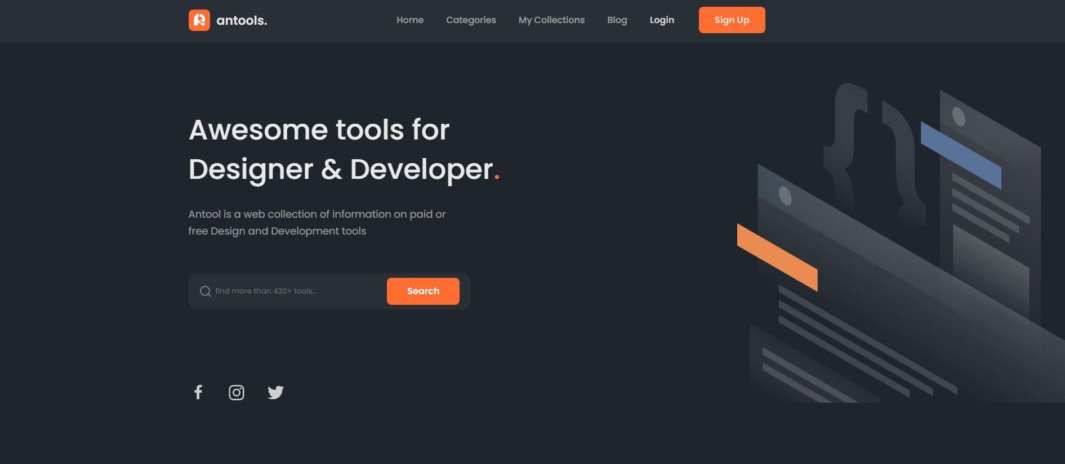Click the blue bar in the illustration
The height and width of the screenshot is (464, 1065).
point(960,155)
